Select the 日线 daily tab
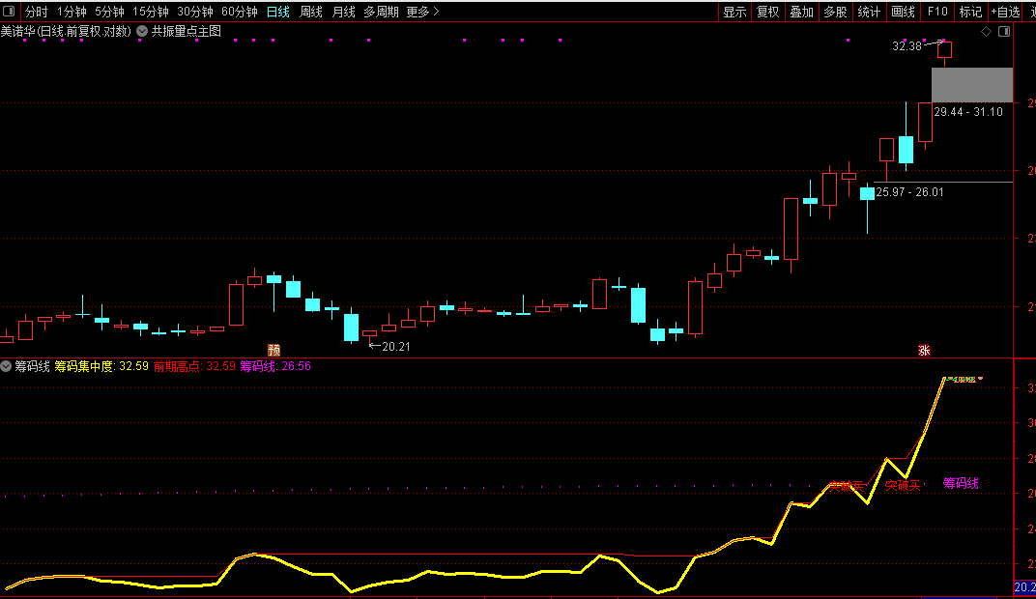Image resolution: width=1036 pixels, height=599 pixels. click(x=278, y=12)
